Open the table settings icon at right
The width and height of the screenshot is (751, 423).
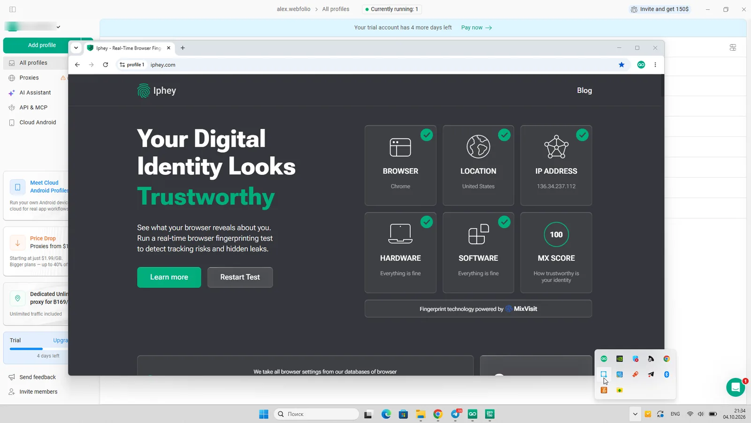[x=733, y=47]
